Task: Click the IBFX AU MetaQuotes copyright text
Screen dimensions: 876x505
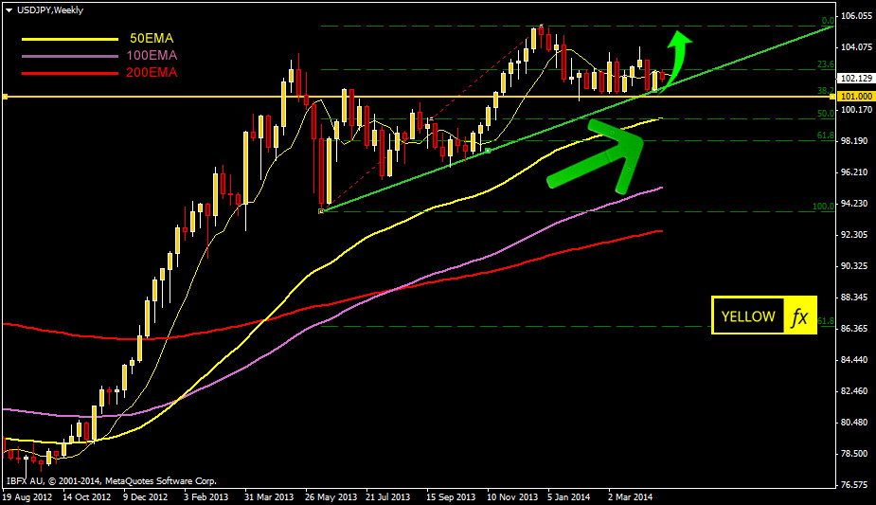Action: click(111, 480)
